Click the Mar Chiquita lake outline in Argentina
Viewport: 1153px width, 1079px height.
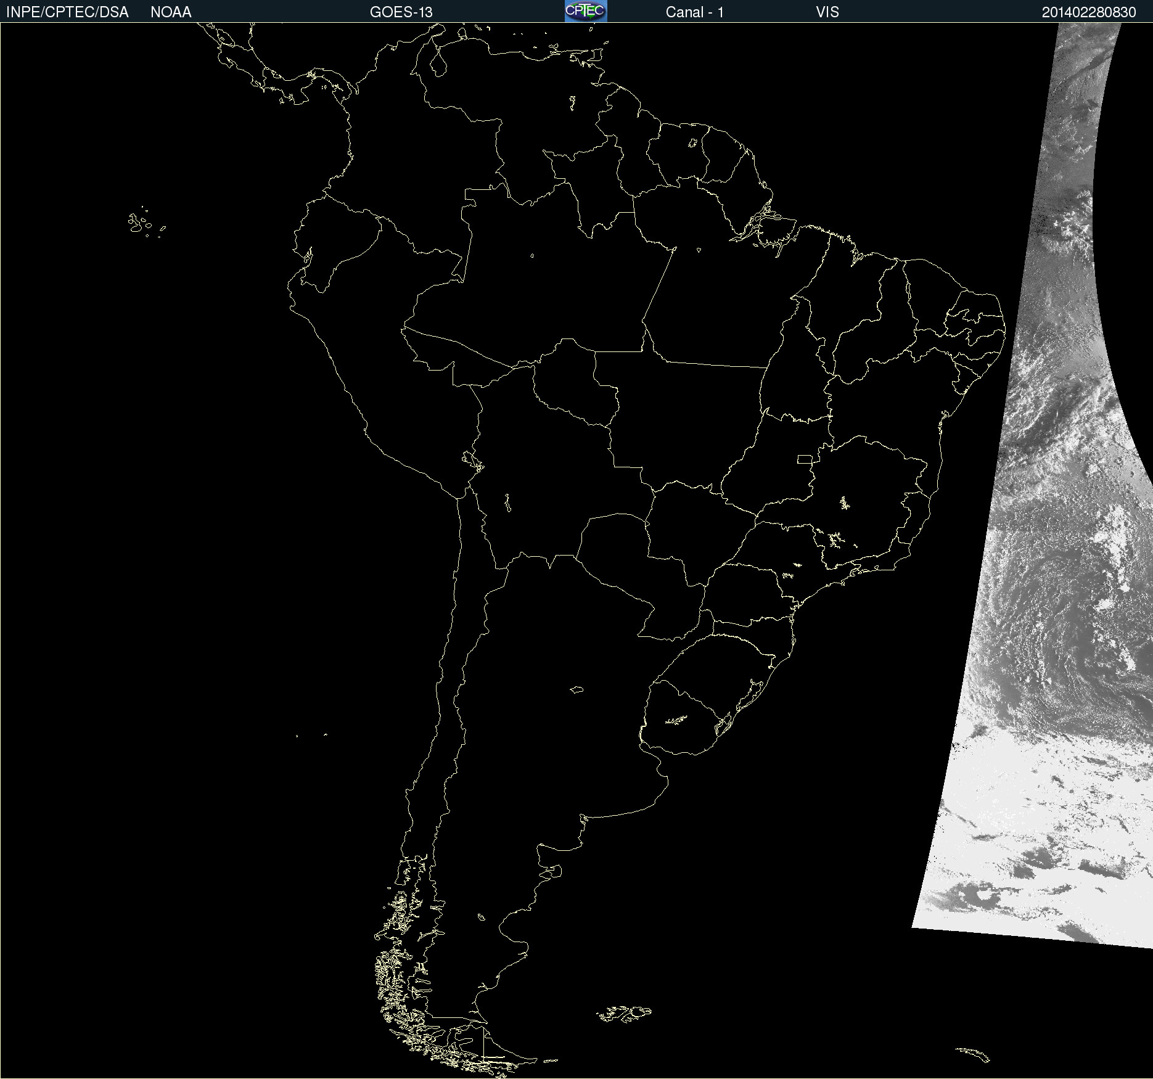click(576, 689)
